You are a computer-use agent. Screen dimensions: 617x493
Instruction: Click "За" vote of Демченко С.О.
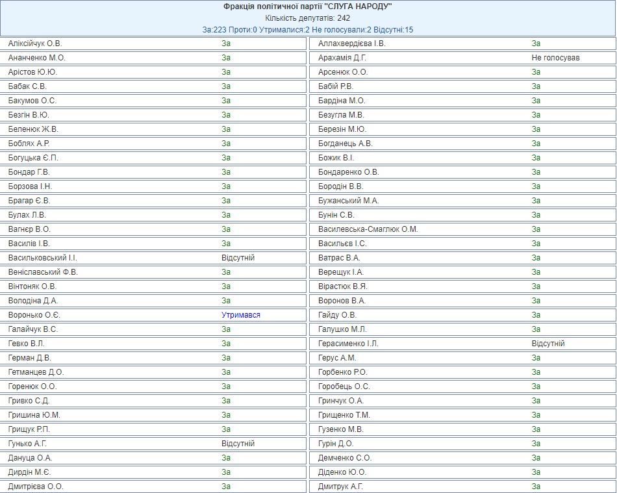pos(536,458)
